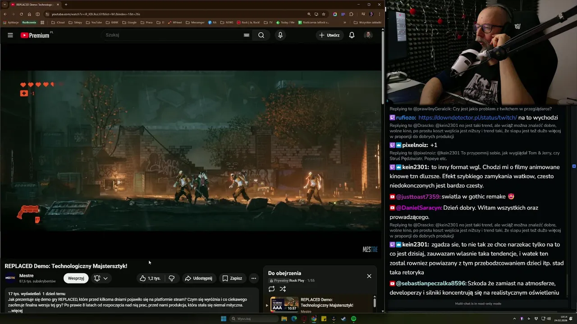Expand the subscription bell notification dropdown

click(101, 279)
